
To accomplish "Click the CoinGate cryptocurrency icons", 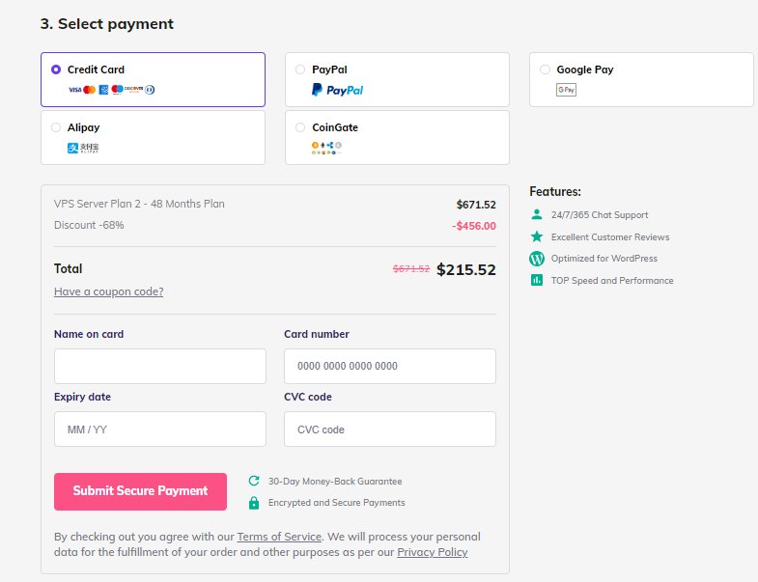I will tap(326, 148).
